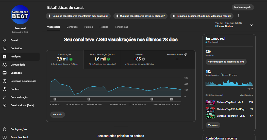Click Ver mais in the Em tempo real card
Image resolution: width=267 pixels, height=140 pixels.
tap(213, 125)
